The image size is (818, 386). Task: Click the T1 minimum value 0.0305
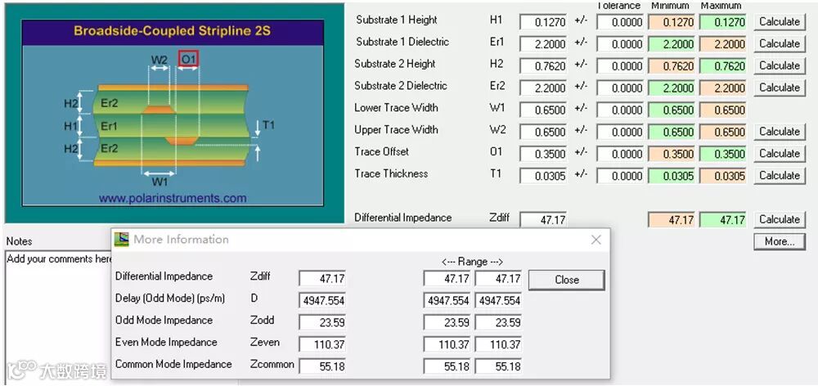coord(672,177)
